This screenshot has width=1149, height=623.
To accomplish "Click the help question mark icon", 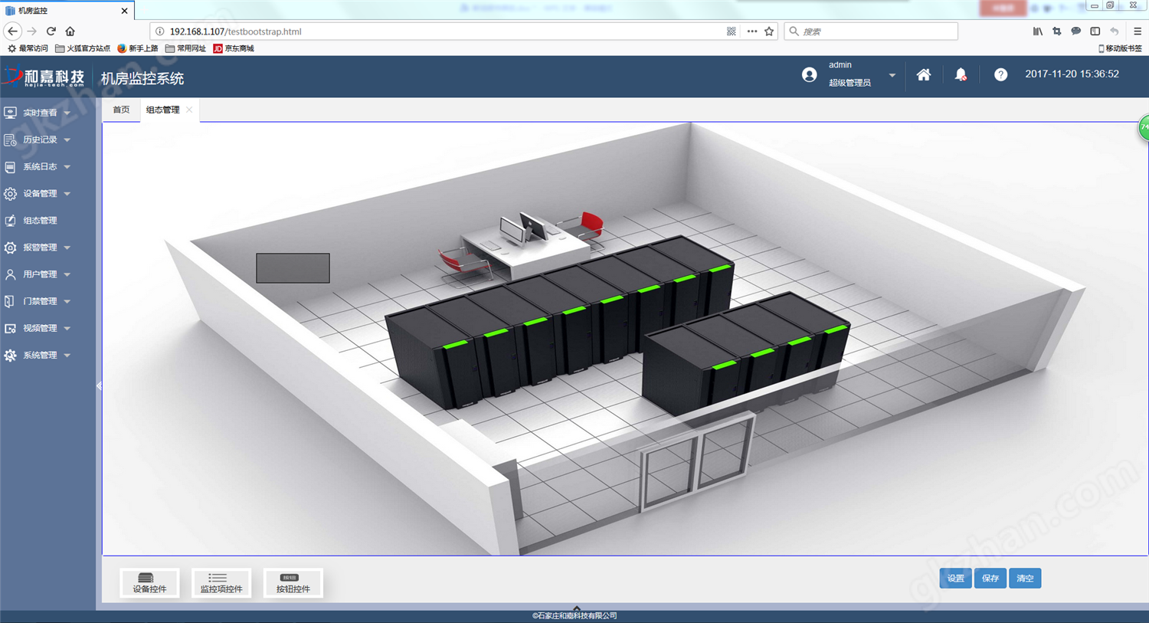I will pos(1000,74).
